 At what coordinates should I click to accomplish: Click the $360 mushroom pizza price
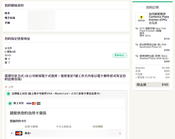[x=167, y=50]
